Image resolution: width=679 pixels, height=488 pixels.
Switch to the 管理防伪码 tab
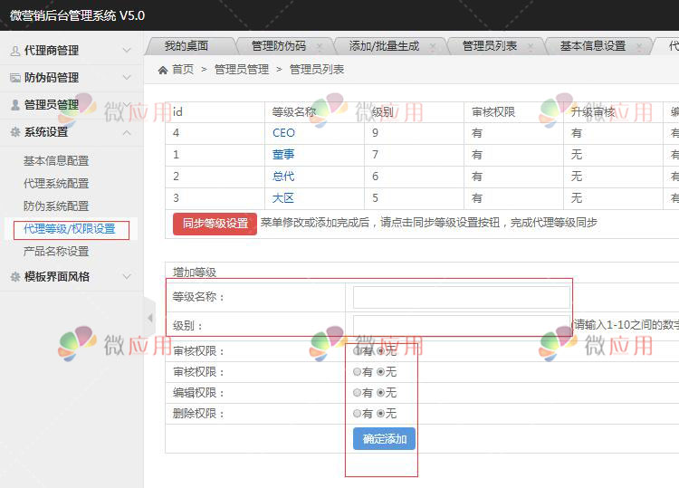point(279,46)
